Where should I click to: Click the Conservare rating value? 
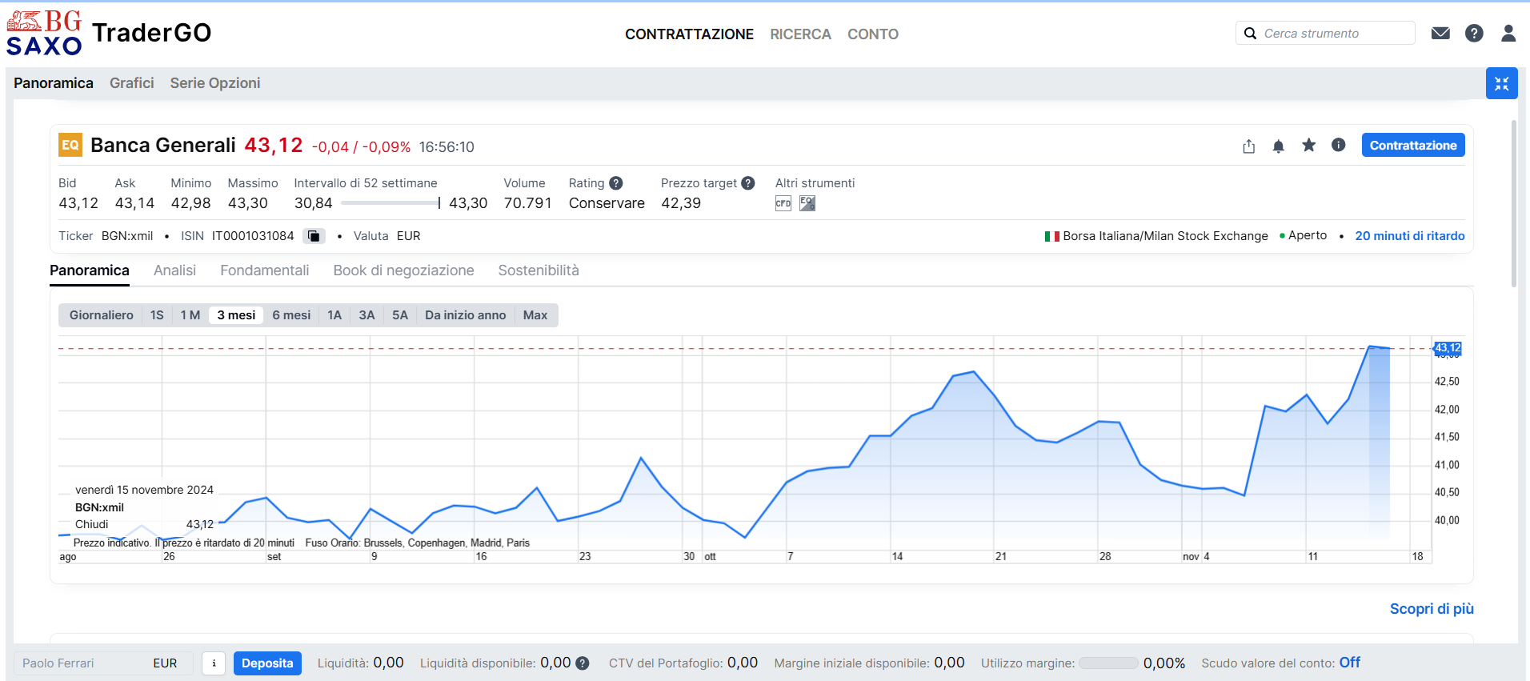[x=607, y=203]
